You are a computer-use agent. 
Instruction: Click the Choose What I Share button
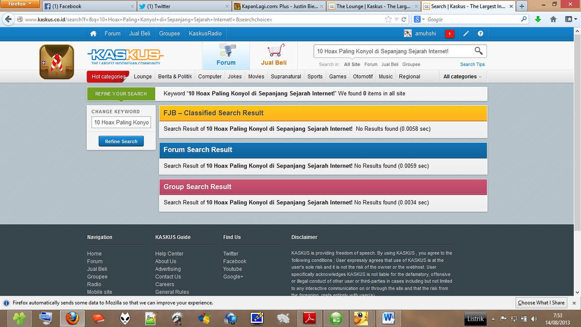pyautogui.click(x=541, y=302)
